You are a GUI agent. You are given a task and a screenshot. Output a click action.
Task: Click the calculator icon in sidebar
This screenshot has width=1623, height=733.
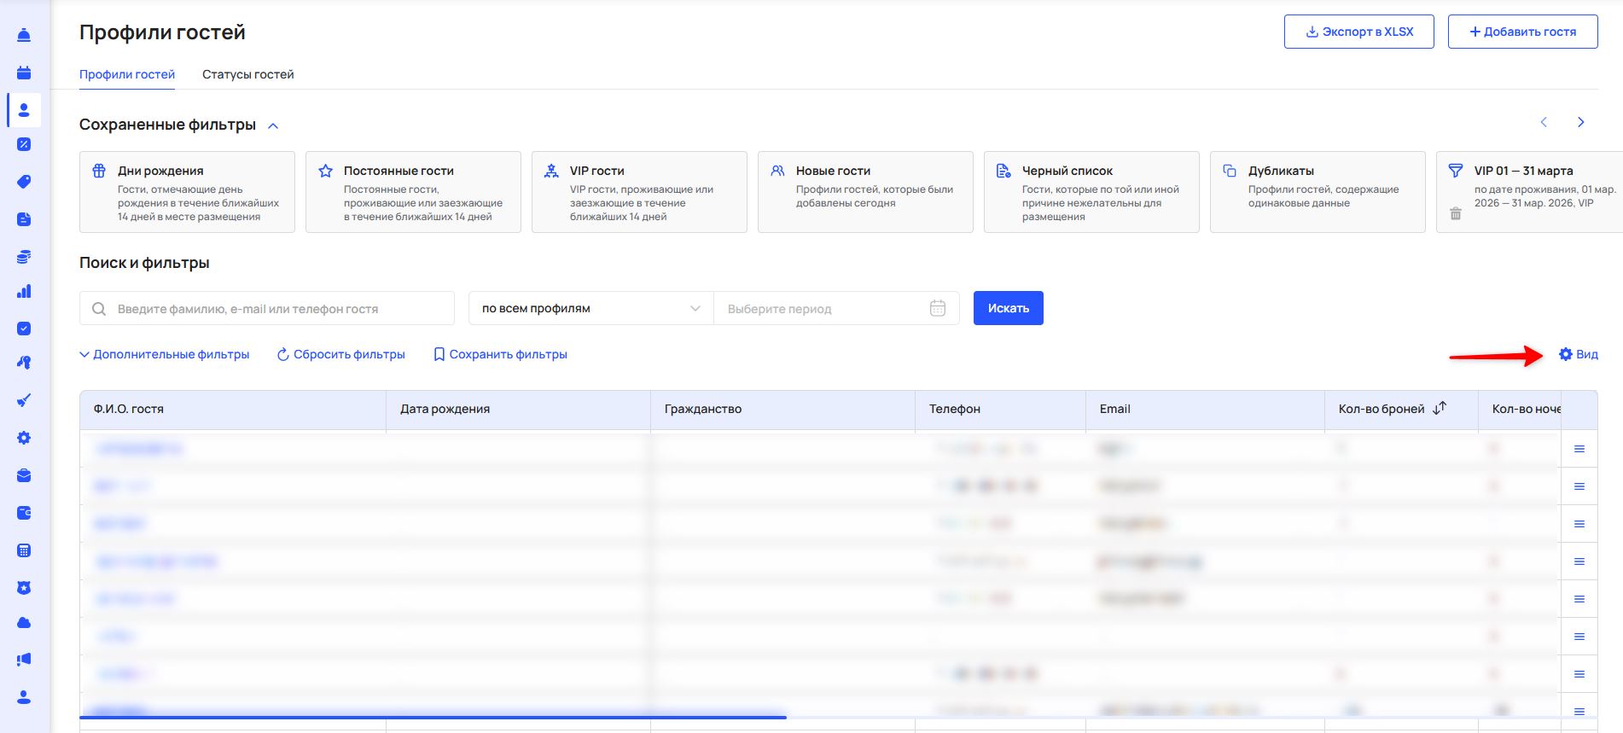tap(24, 550)
